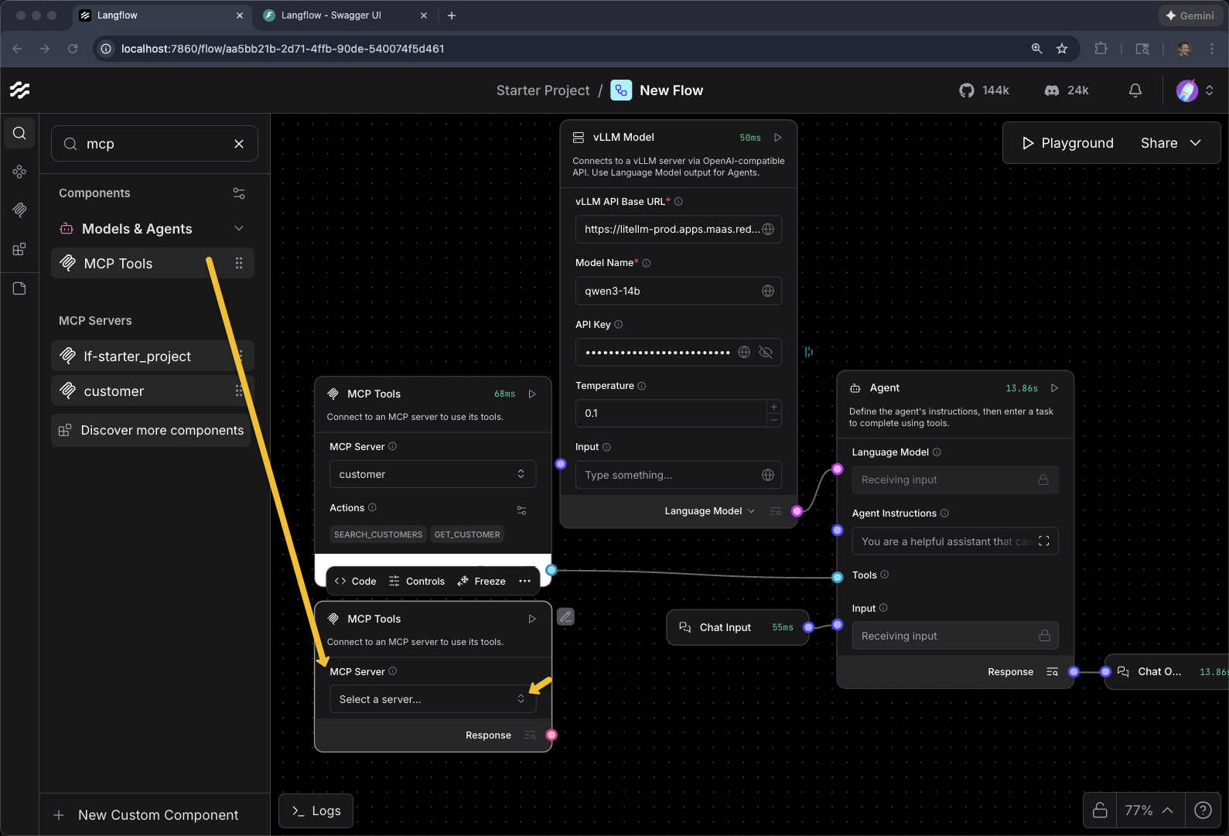Open the 77% zoom level menu

[1149, 810]
